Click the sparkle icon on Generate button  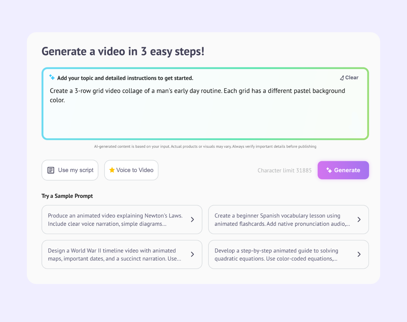tap(329, 170)
